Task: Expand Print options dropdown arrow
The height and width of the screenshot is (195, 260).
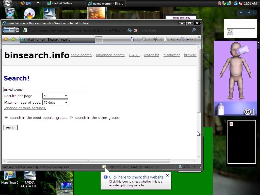Action: tap(160, 39)
